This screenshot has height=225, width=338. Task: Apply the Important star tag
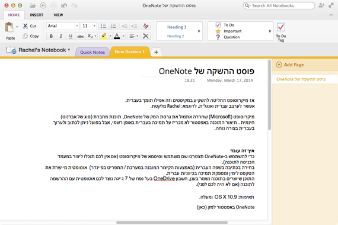[218, 31]
